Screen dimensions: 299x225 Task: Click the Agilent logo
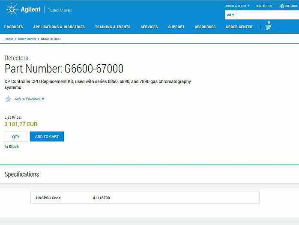tap(22, 9)
